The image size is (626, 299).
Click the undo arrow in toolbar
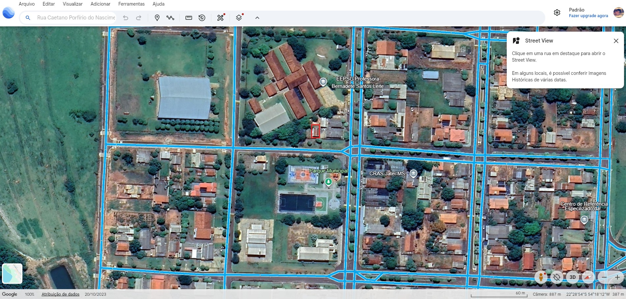click(x=126, y=18)
